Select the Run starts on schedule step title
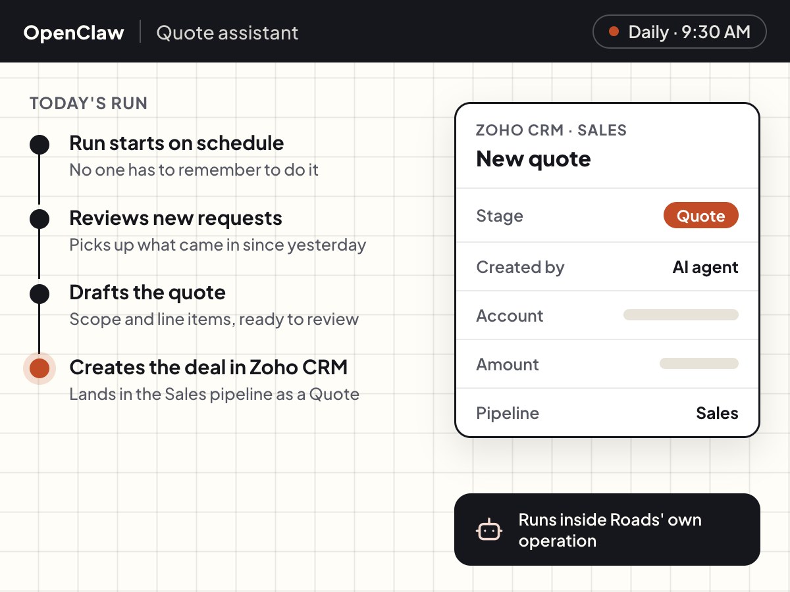Screen dimensions: 790x592 click(176, 143)
